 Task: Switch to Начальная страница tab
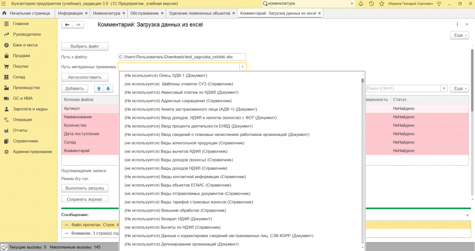tap(26, 13)
